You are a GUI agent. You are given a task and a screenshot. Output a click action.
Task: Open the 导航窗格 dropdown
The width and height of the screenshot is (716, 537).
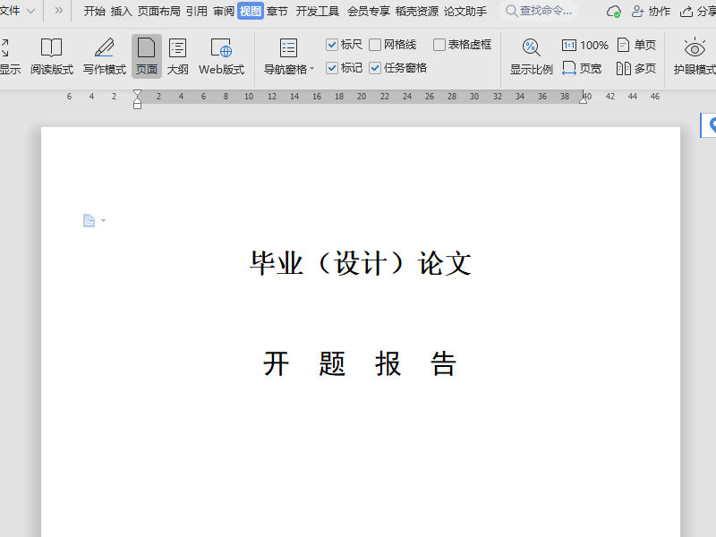click(x=311, y=67)
